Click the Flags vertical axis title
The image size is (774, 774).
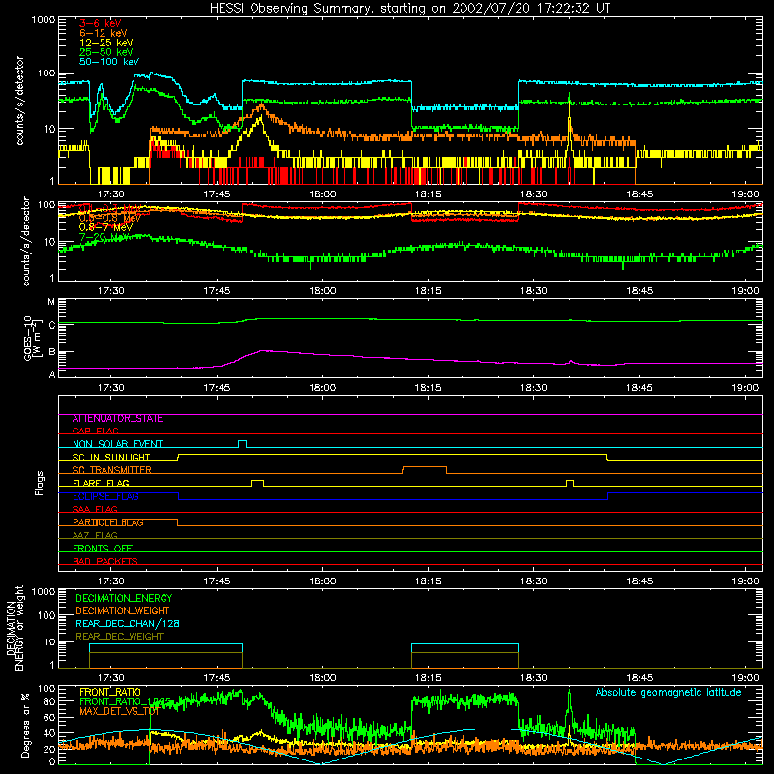tap(40, 483)
